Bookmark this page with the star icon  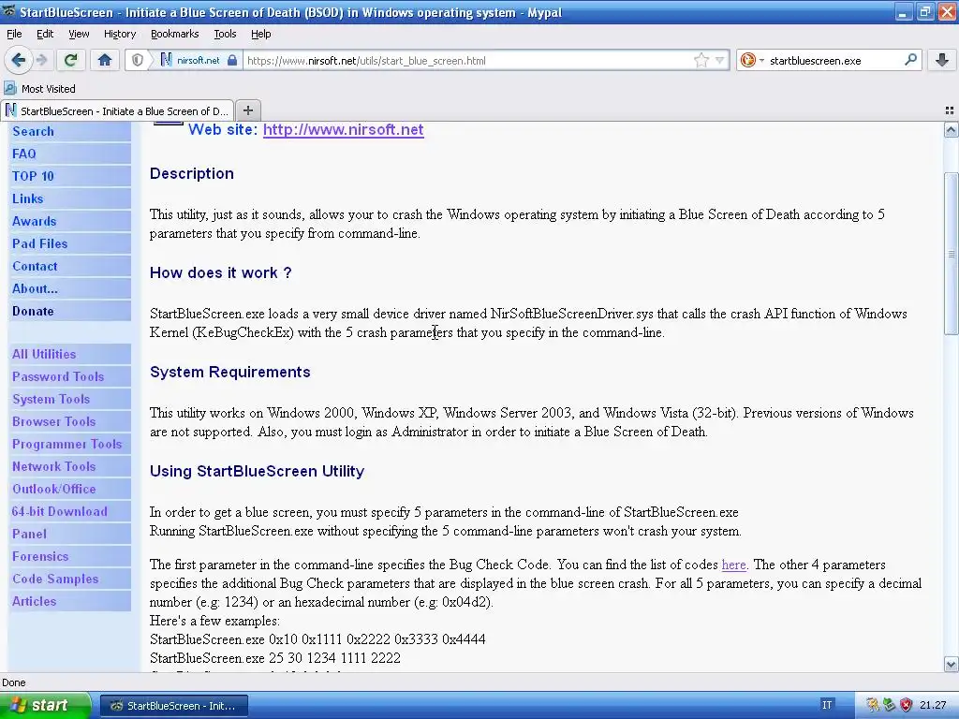point(701,60)
